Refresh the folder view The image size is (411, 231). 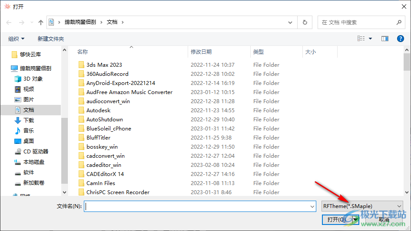click(x=305, y=23)
